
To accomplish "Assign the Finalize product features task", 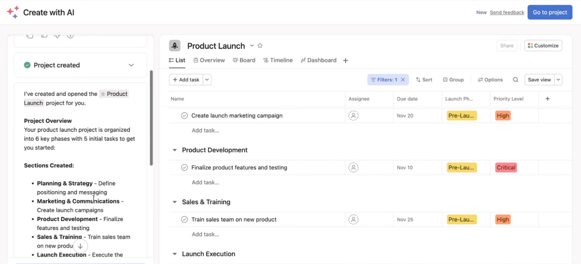I will click(353, 168).
